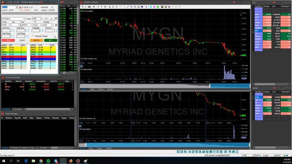Select the CDK row in the green watchlist

pyautogui.click(x=272, y=97)
